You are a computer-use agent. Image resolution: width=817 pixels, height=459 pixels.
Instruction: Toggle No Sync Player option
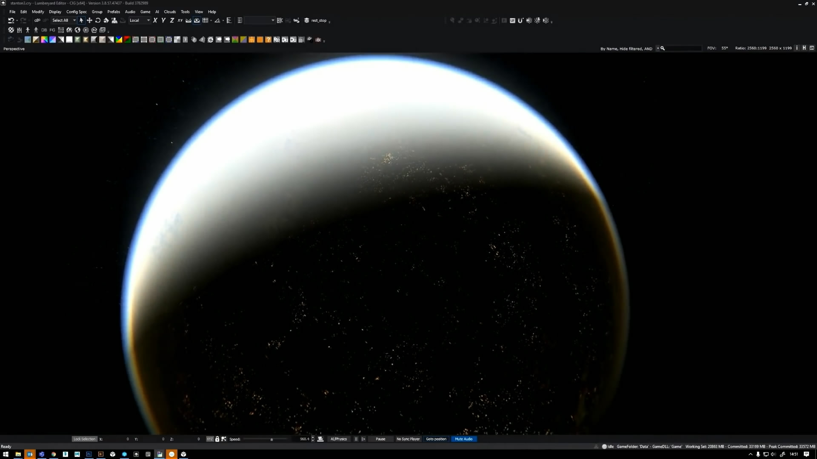[x=408, y=439]
